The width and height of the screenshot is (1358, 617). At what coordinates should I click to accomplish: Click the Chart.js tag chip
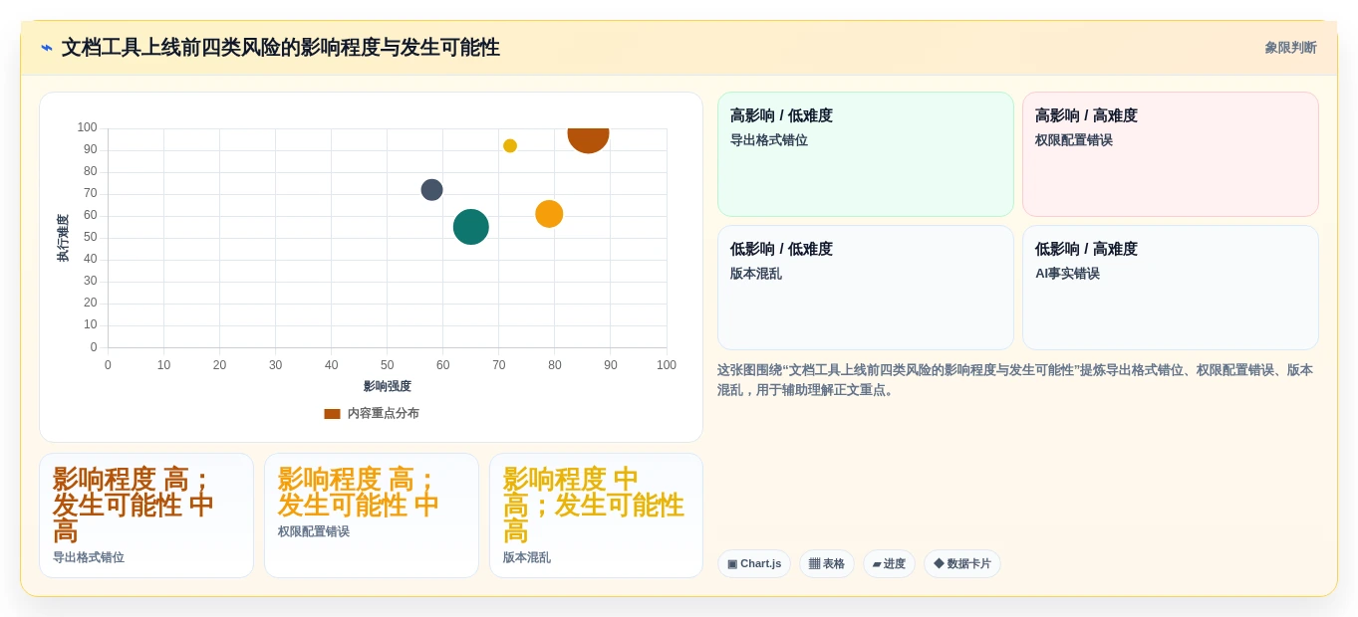pyautogui.click(x=754, y=563)
